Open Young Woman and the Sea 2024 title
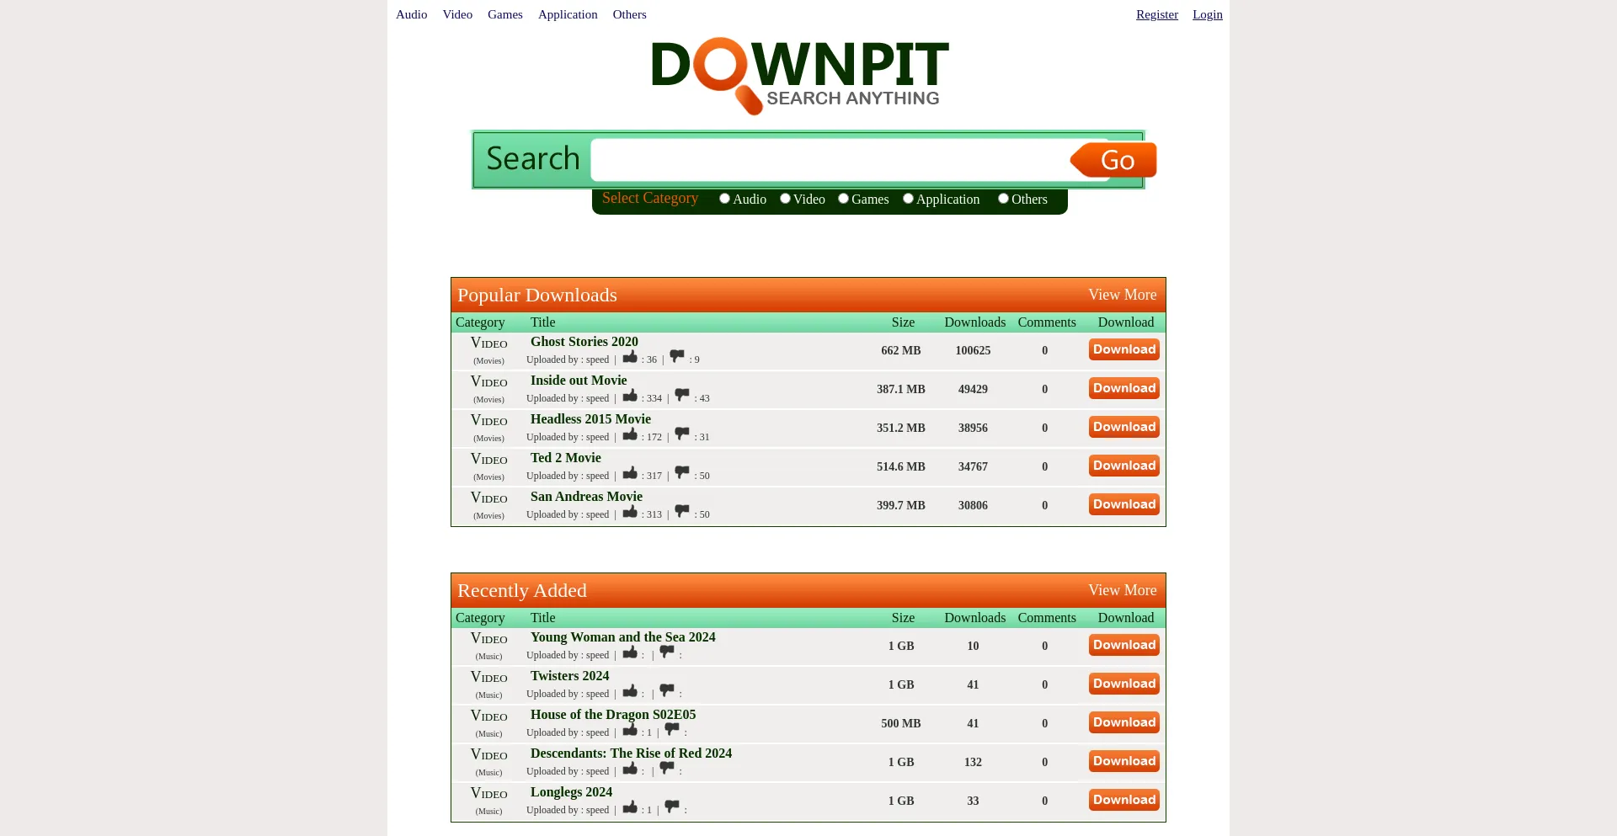This screenshot has width=1617, height=836. 623,637
